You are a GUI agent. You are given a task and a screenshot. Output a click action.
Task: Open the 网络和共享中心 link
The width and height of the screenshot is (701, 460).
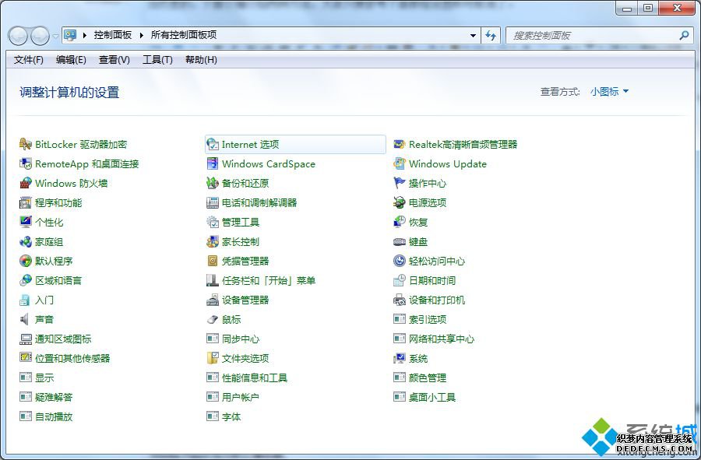(442, 339)
